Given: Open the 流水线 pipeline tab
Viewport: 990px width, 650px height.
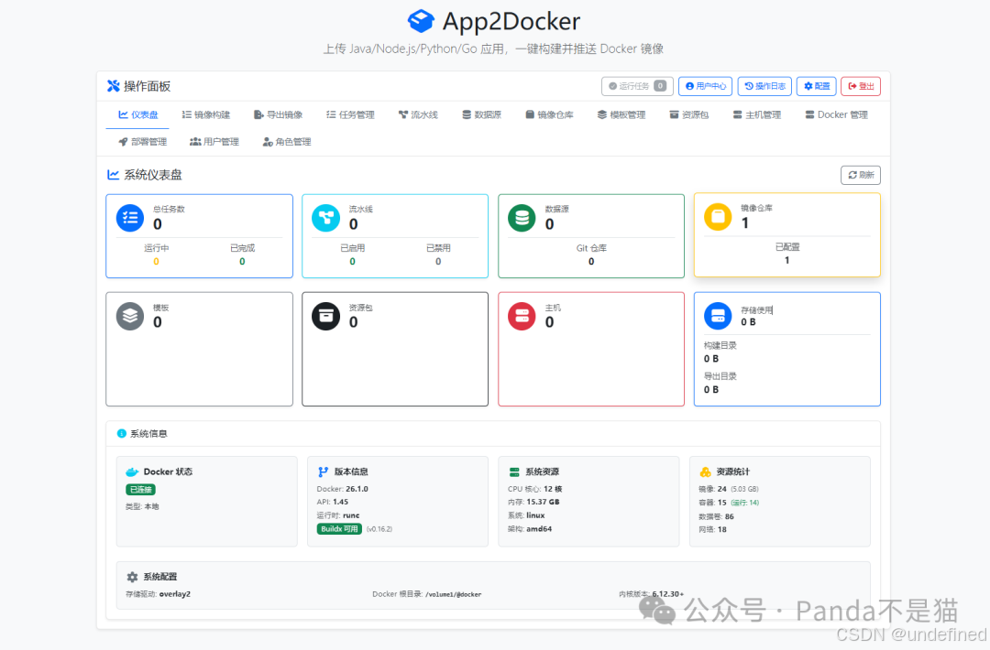Looking at the screenshot, I should click(418, 114).
